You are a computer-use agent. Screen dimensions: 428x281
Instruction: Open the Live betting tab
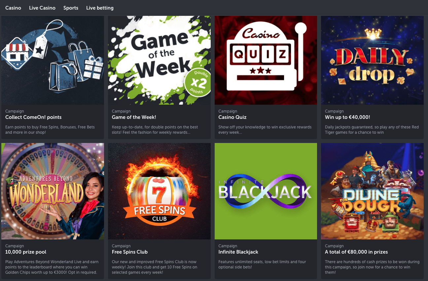100,8
